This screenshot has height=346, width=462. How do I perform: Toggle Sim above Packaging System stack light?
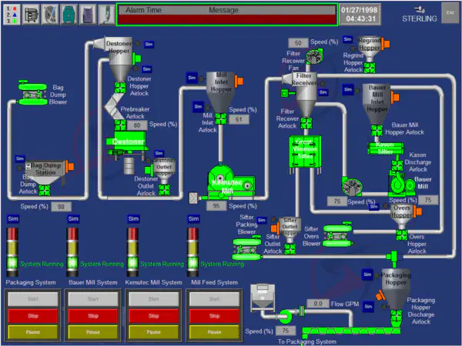point(13,218)
